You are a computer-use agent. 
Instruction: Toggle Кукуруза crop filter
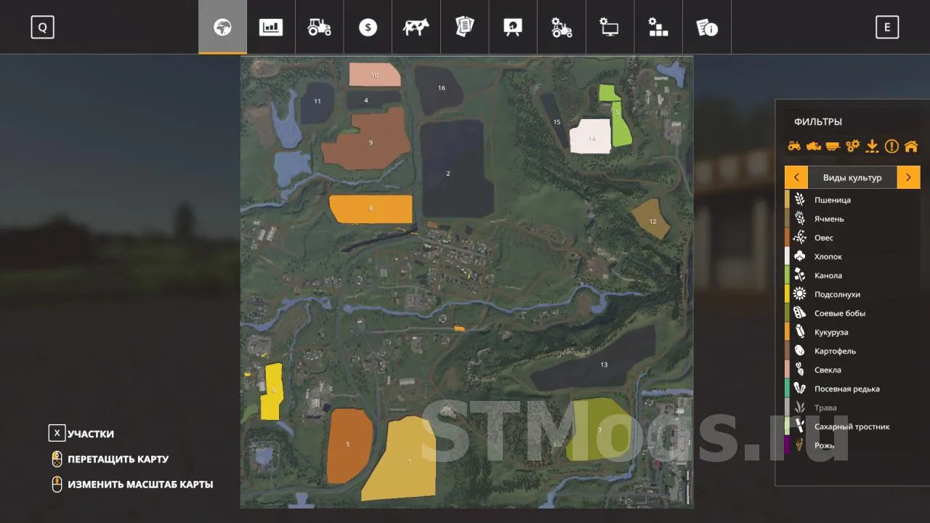[x=852, y=332]
